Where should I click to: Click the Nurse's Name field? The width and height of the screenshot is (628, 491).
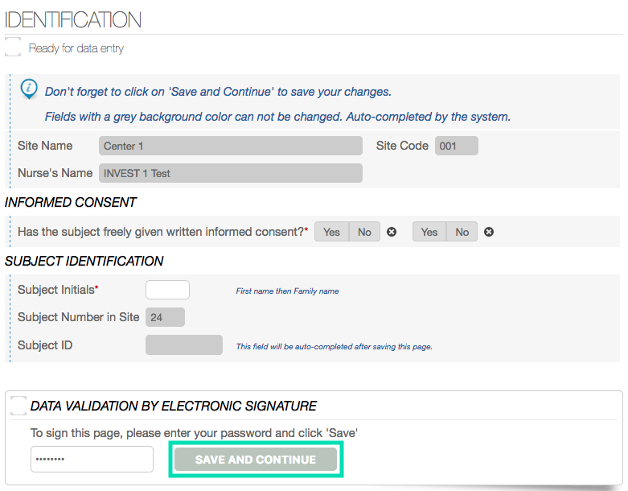(x=231, y=173)
